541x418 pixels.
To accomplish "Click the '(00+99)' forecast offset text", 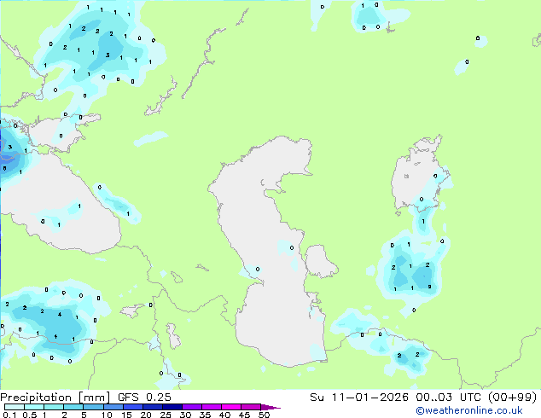I will click(512, 398).
